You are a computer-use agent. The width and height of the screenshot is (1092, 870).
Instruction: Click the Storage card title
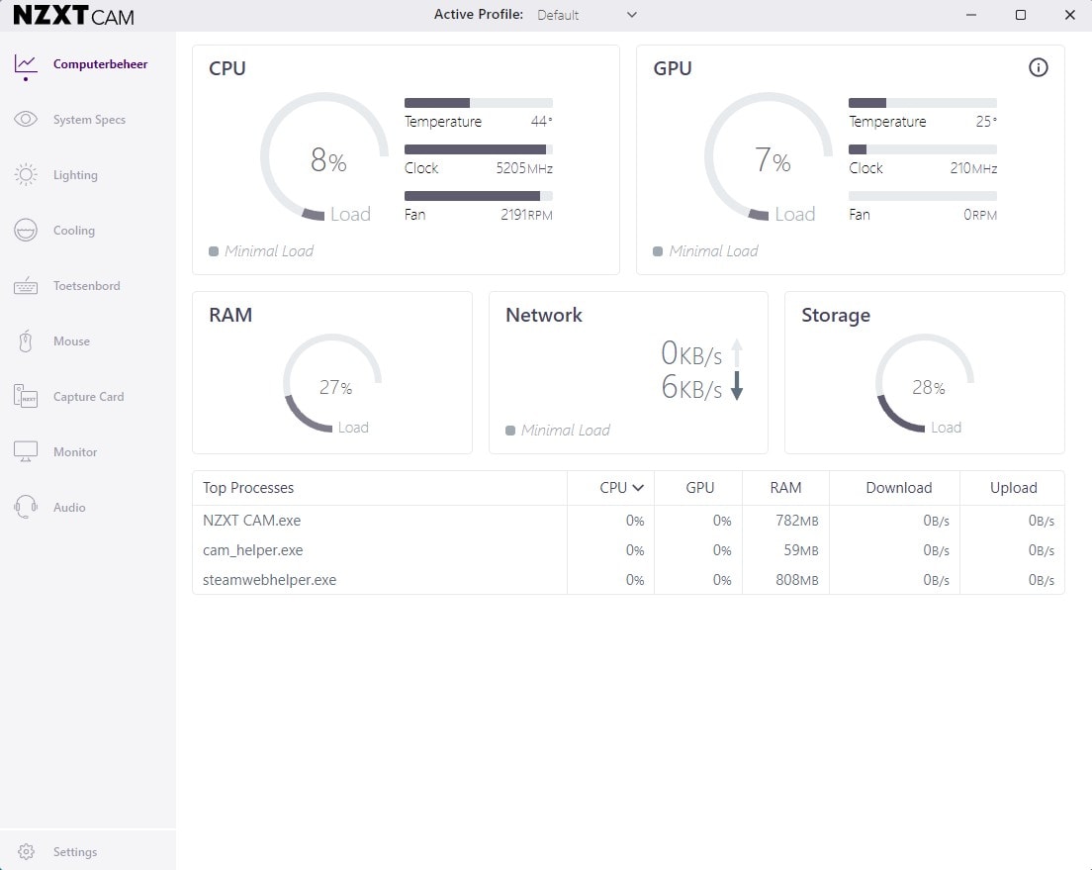point(836,315)
